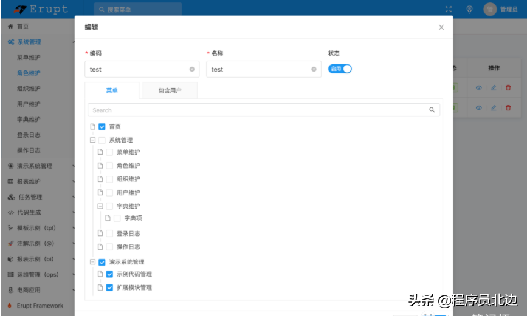Click the 运维管理 (ops) sidebar icon

click(x=11, y=274)
